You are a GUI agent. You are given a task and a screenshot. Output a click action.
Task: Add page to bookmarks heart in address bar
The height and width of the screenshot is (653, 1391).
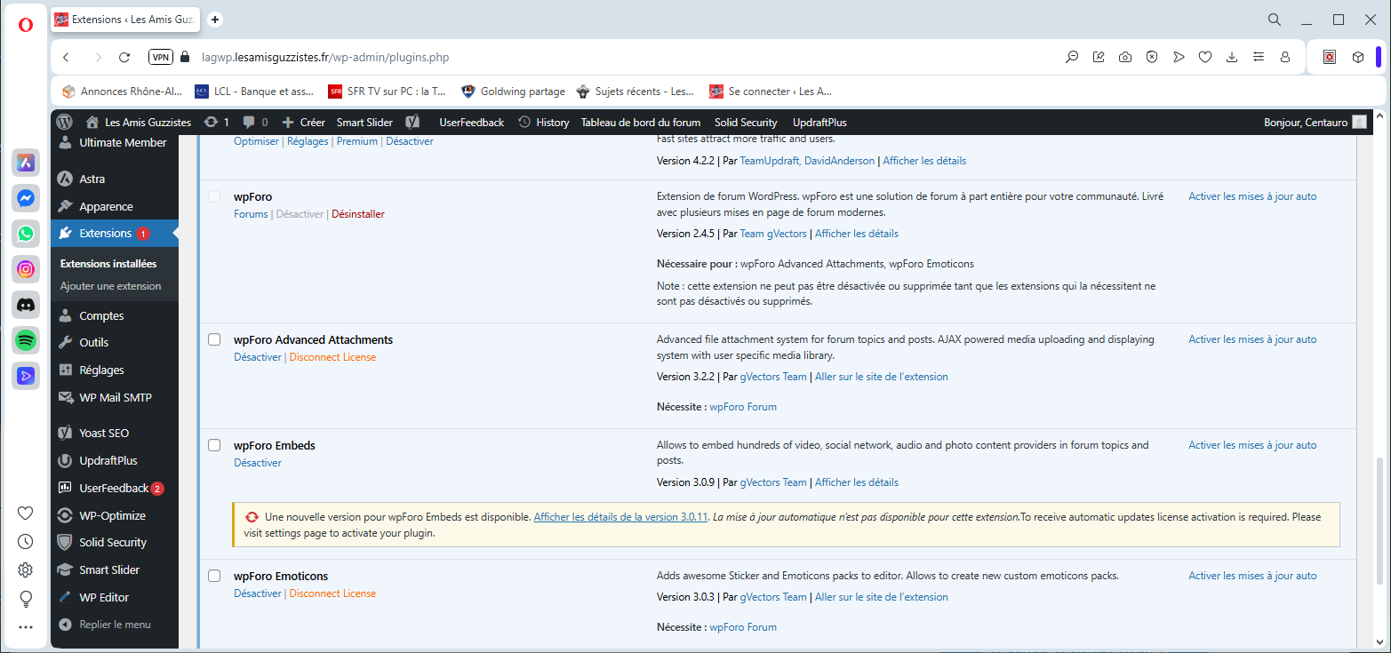1205,57
